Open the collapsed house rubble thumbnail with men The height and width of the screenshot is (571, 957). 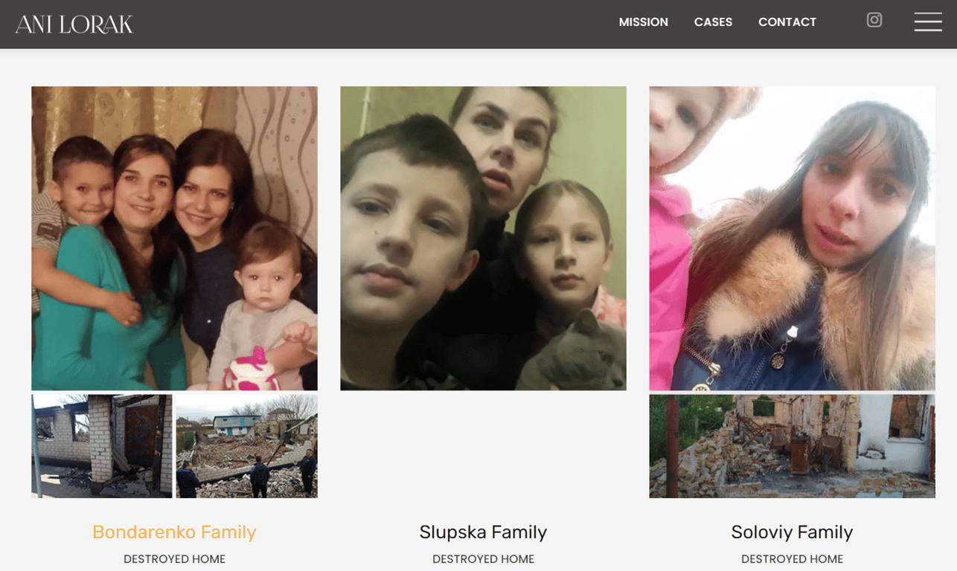coord(247,446)
